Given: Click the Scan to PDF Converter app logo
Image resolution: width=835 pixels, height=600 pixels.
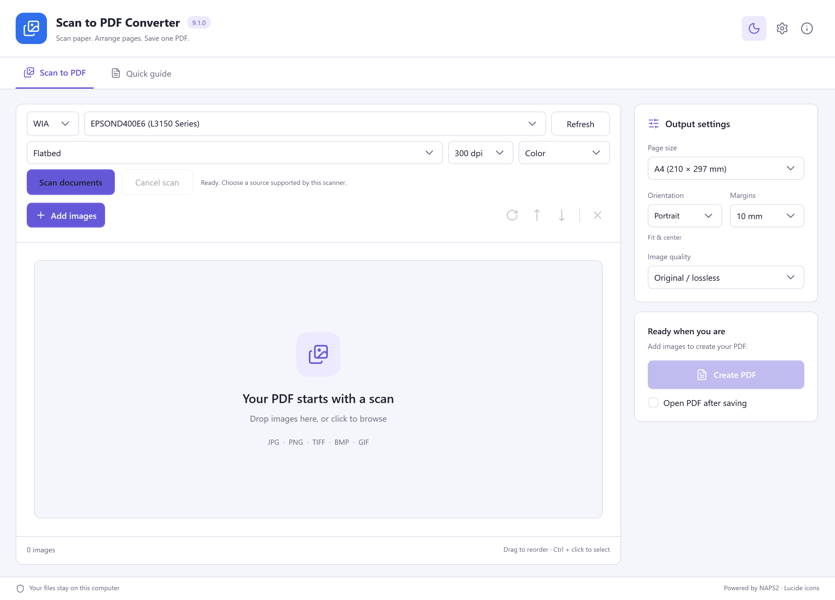Looking at the screenshot, I should tap(31, 28).
